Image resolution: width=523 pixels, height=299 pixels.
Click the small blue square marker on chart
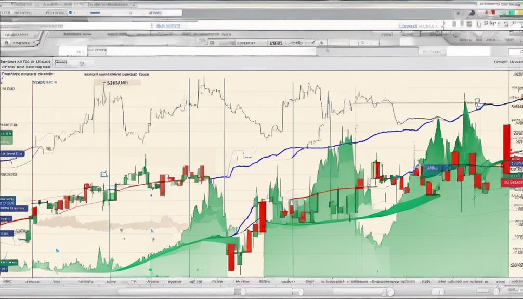coord(104,174)
